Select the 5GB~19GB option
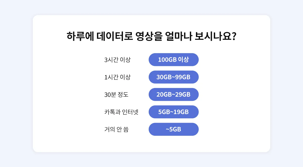The width and height of the screenshot is (303, 167). (x=173, y=112)
